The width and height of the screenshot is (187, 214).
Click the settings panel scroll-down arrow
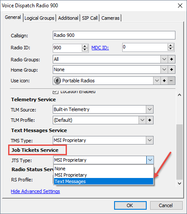tap(179, 183)
